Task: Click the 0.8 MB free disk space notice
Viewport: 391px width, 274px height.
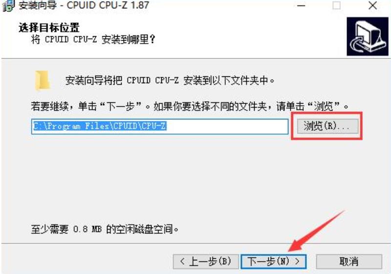Action: [105, 229]
